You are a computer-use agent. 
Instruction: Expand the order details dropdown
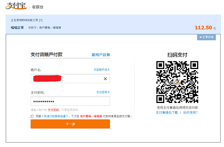pyautogui.click(x=206, y=37)
